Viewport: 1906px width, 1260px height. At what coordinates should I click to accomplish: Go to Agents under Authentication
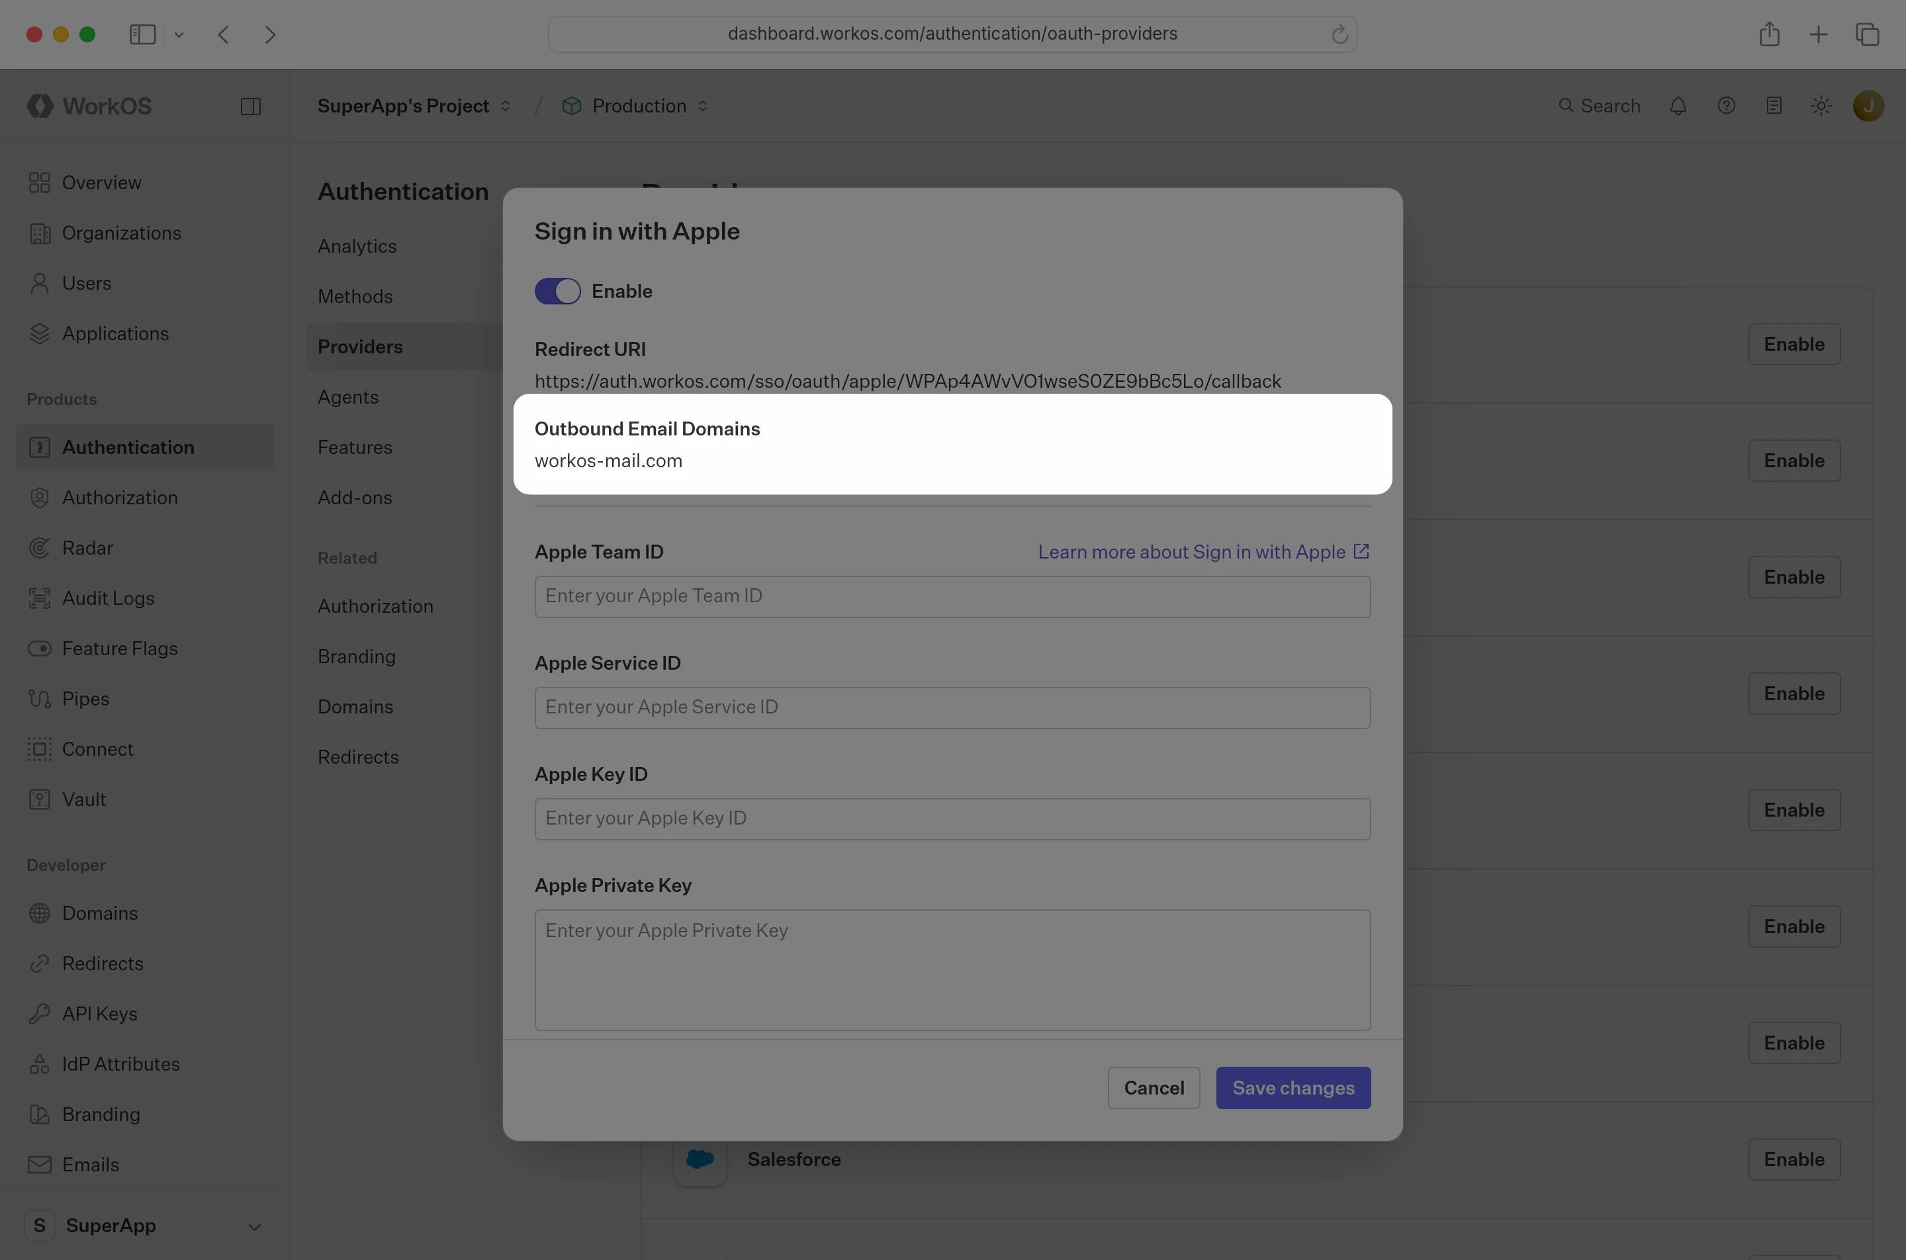click(x=348, y=397)
